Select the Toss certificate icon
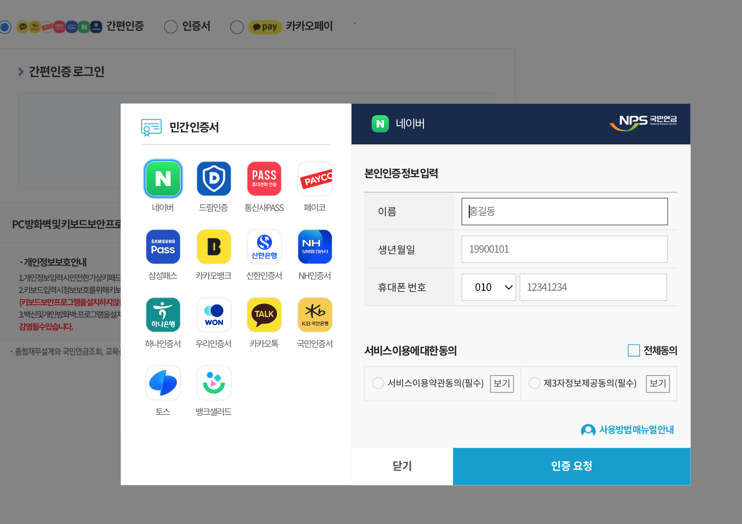 163,382
